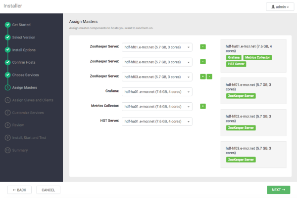Open the first ZooKeeper Server host dropdown
Screen dimensions: 297x198
(157, 47)
